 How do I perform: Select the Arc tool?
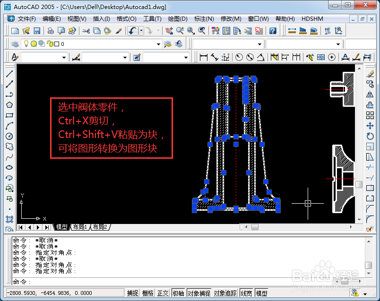point(9,126)
